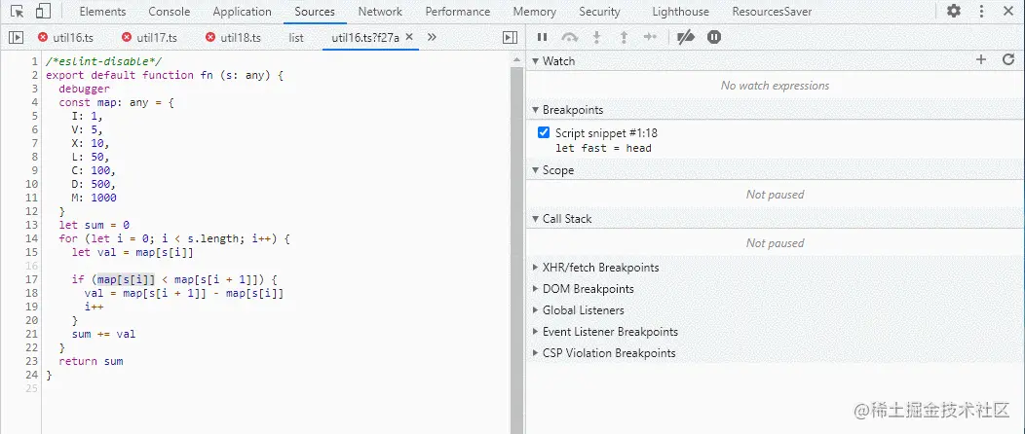This screenshot has height=434, width=1025.
Task: Hide the debugger sidebar pane
Action: coord(510,38)
